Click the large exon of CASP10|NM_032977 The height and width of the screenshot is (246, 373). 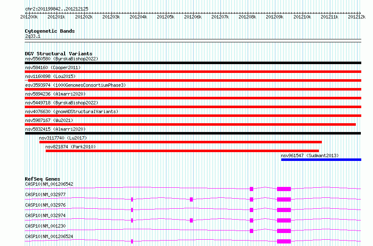[x=284, y=199]
